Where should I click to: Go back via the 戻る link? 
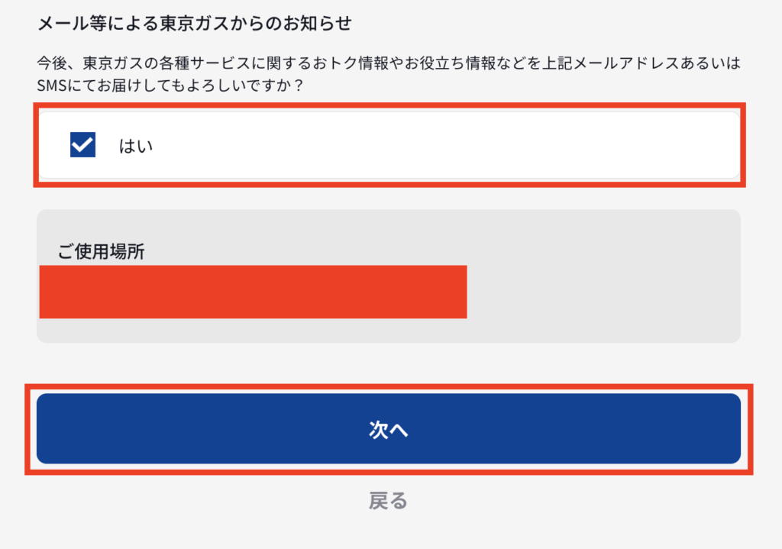pos(388,500)
